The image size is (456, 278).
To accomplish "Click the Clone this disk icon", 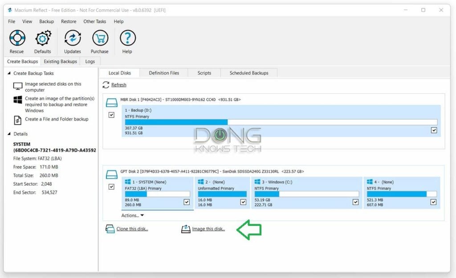I will [110, 229].
